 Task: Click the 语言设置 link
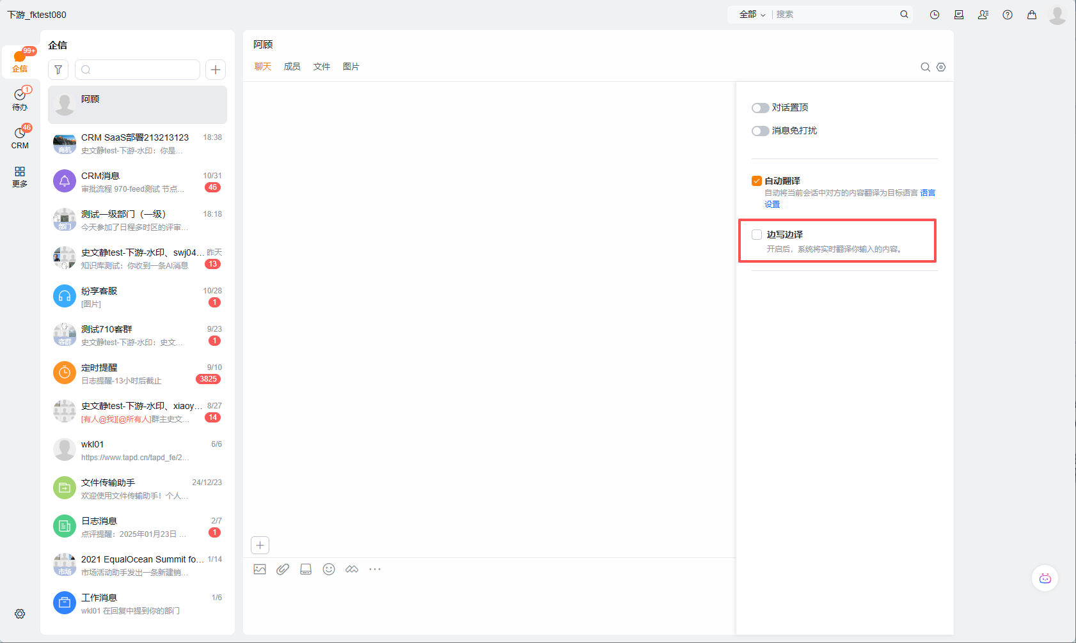point(927,193)
